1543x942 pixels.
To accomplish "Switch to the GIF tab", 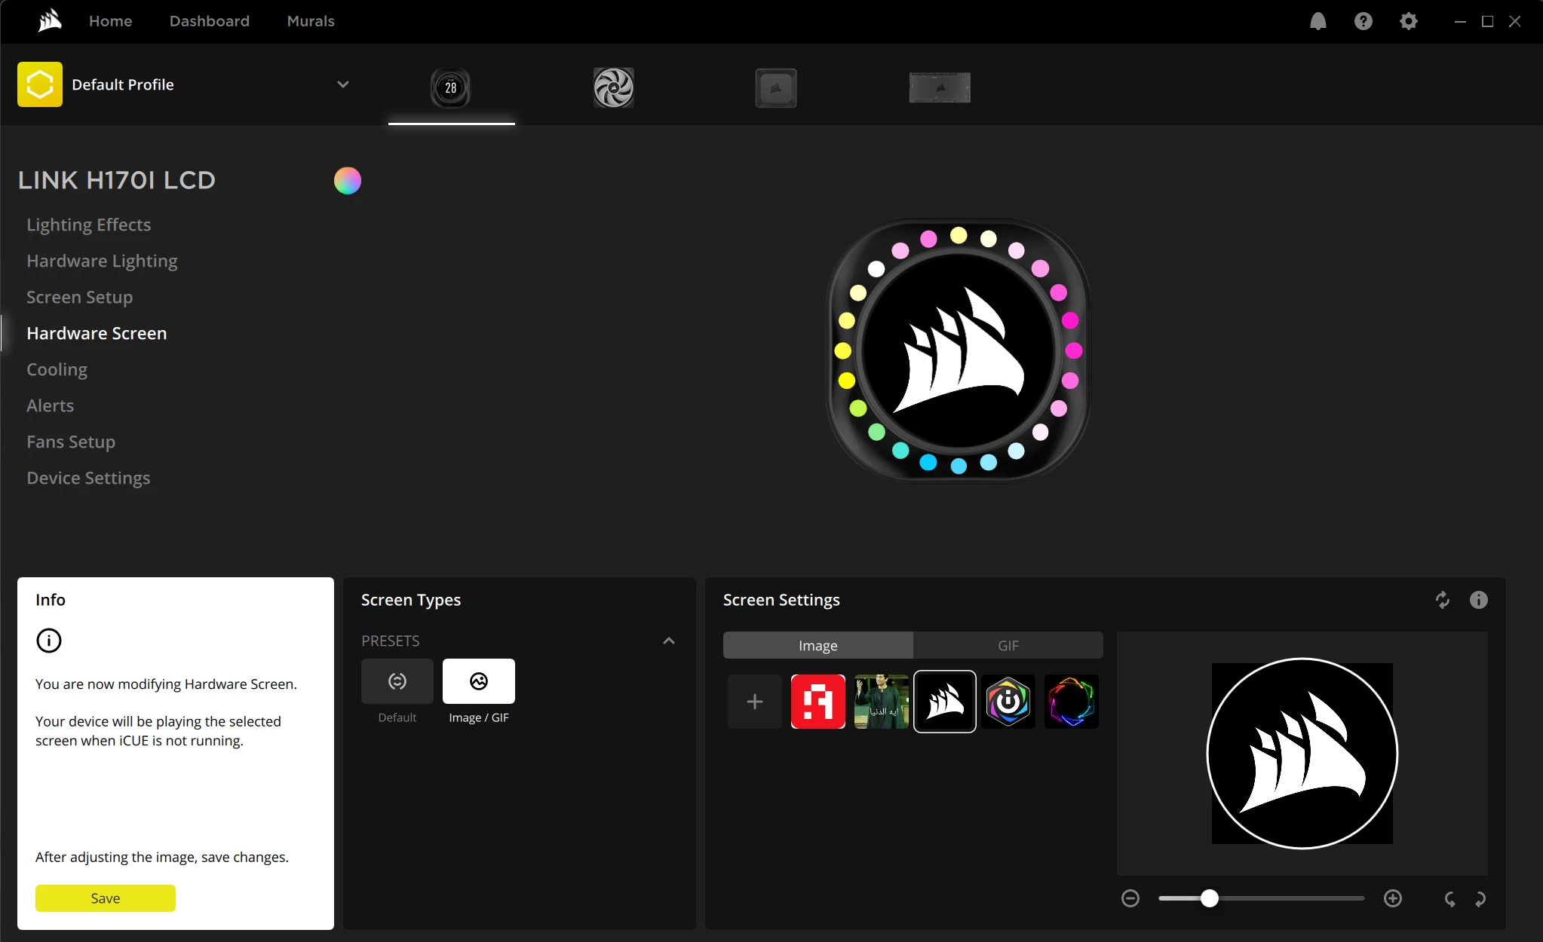I will click(1008, 646).
